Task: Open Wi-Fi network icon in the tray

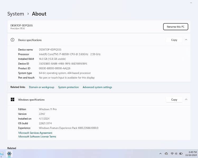Action: click(x=172, y=154)
